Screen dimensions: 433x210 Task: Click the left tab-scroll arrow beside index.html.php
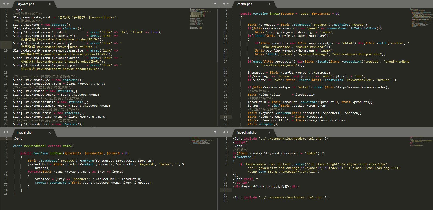click(224, 132)
